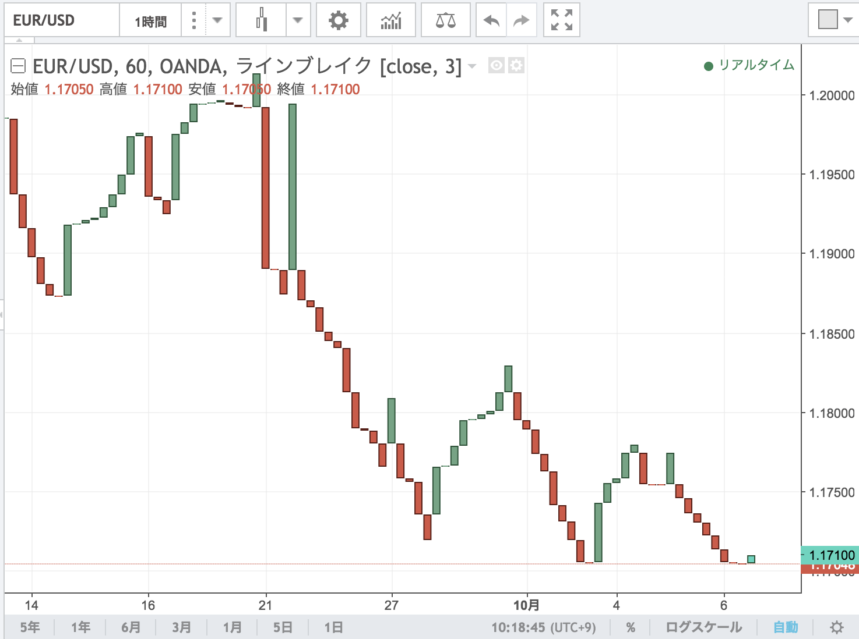Toggle 自動 auto scale
The height and width of the screenshot is (639, 859).
786,627
